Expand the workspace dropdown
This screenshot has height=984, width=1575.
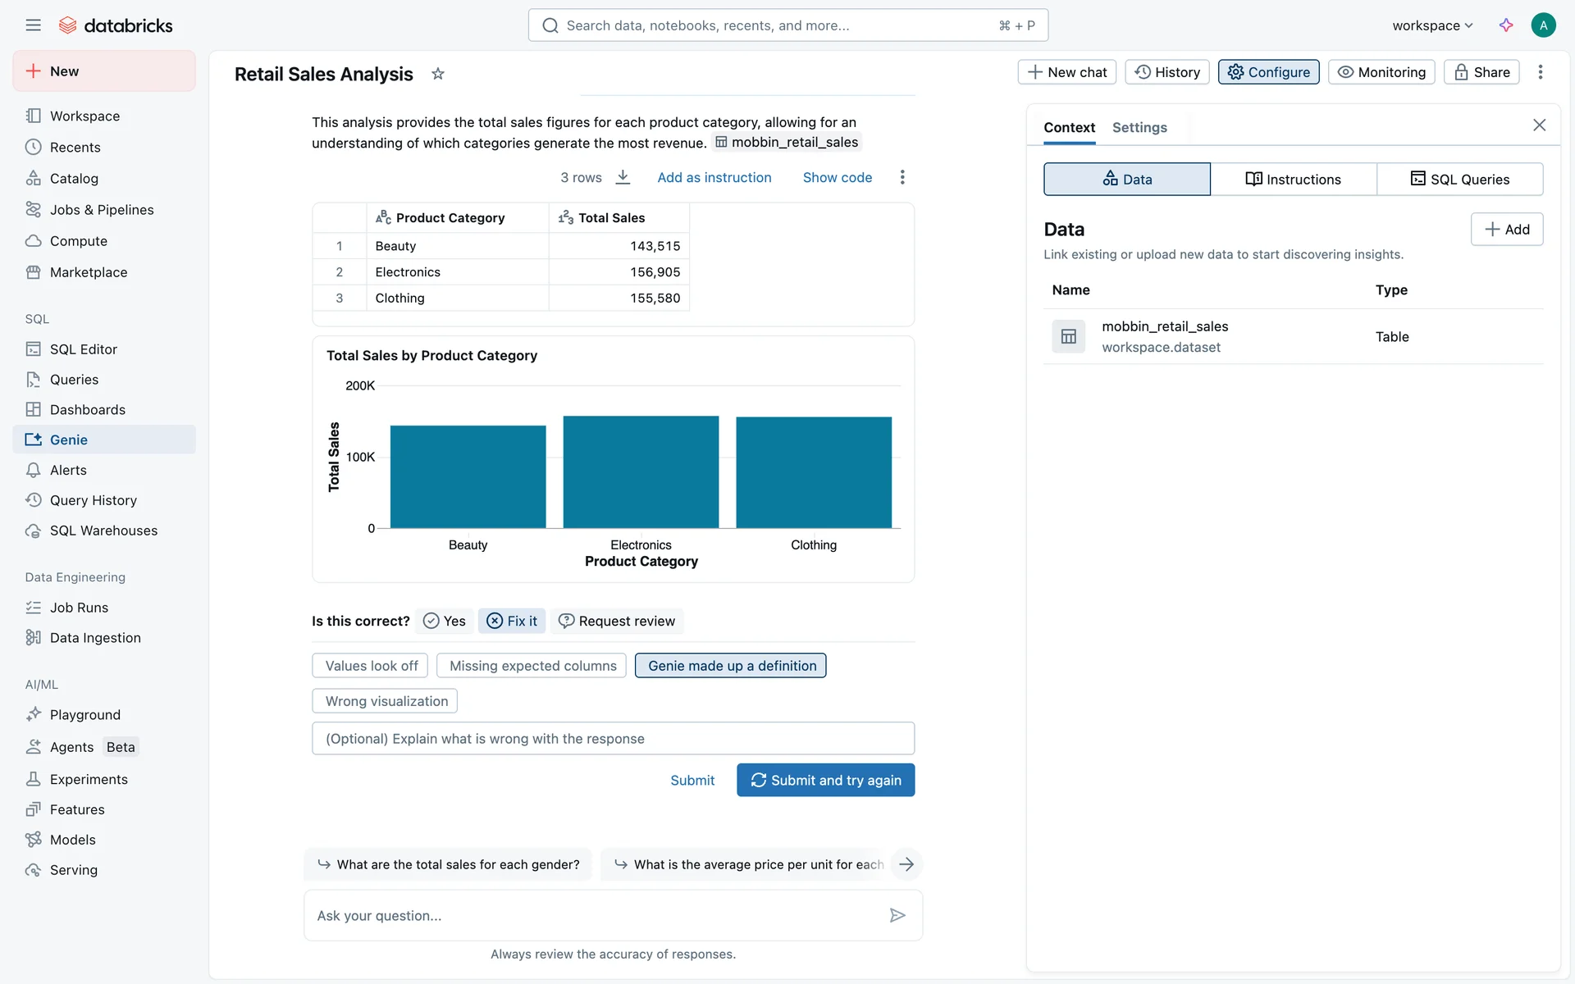pos(1432,25)
